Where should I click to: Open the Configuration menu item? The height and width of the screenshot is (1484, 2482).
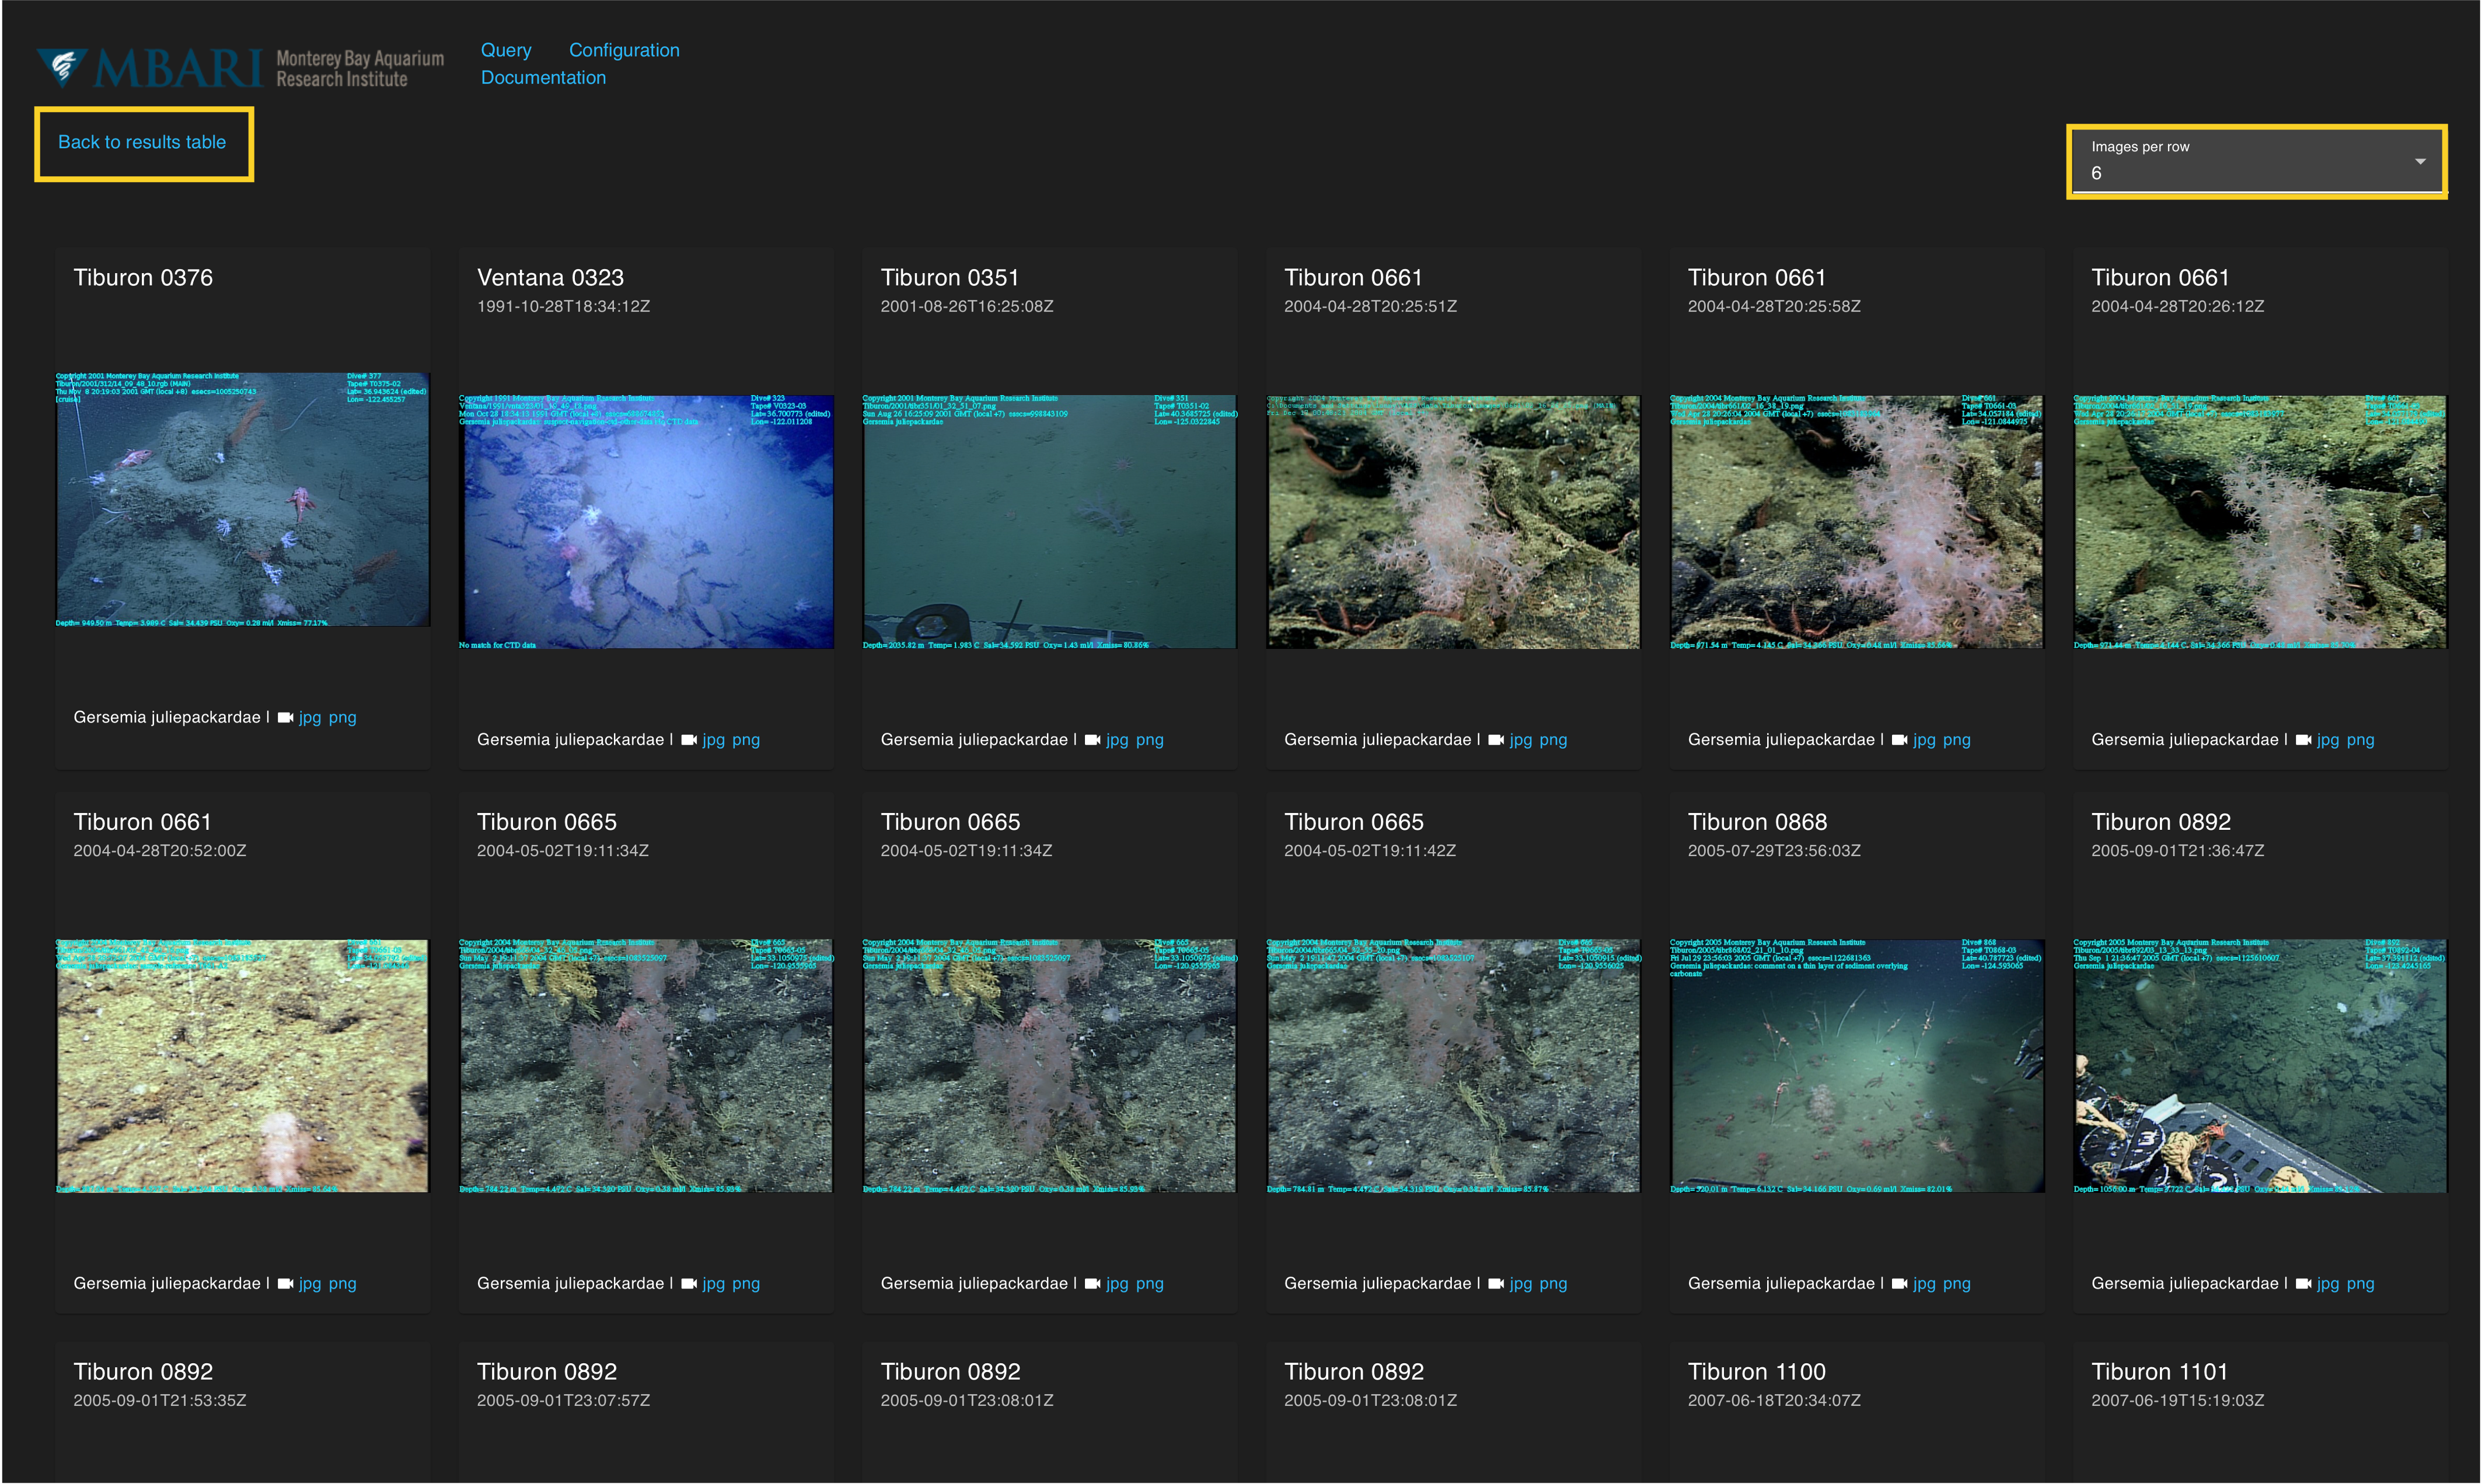coord(624,50)
